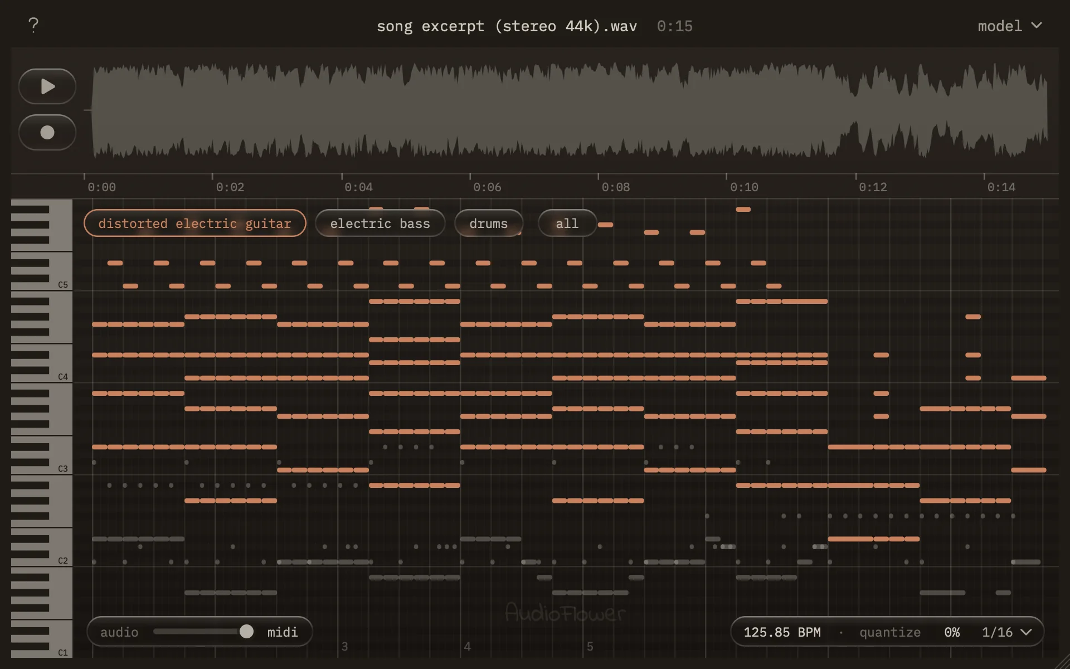Seek to the 0:10 timeline marker
Screen dimensions: 1070x669
click(744, 187)
